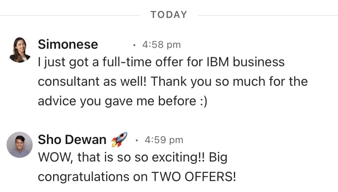Image resolution: width=338 pixels, height=192 pixels.
Task: Click the word "WOW" in Sho's reply
Action: (49, 158)
